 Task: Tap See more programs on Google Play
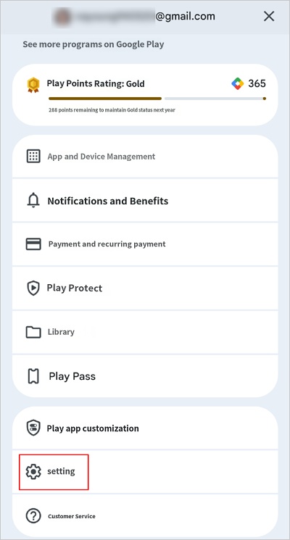(x=94, y=44)
